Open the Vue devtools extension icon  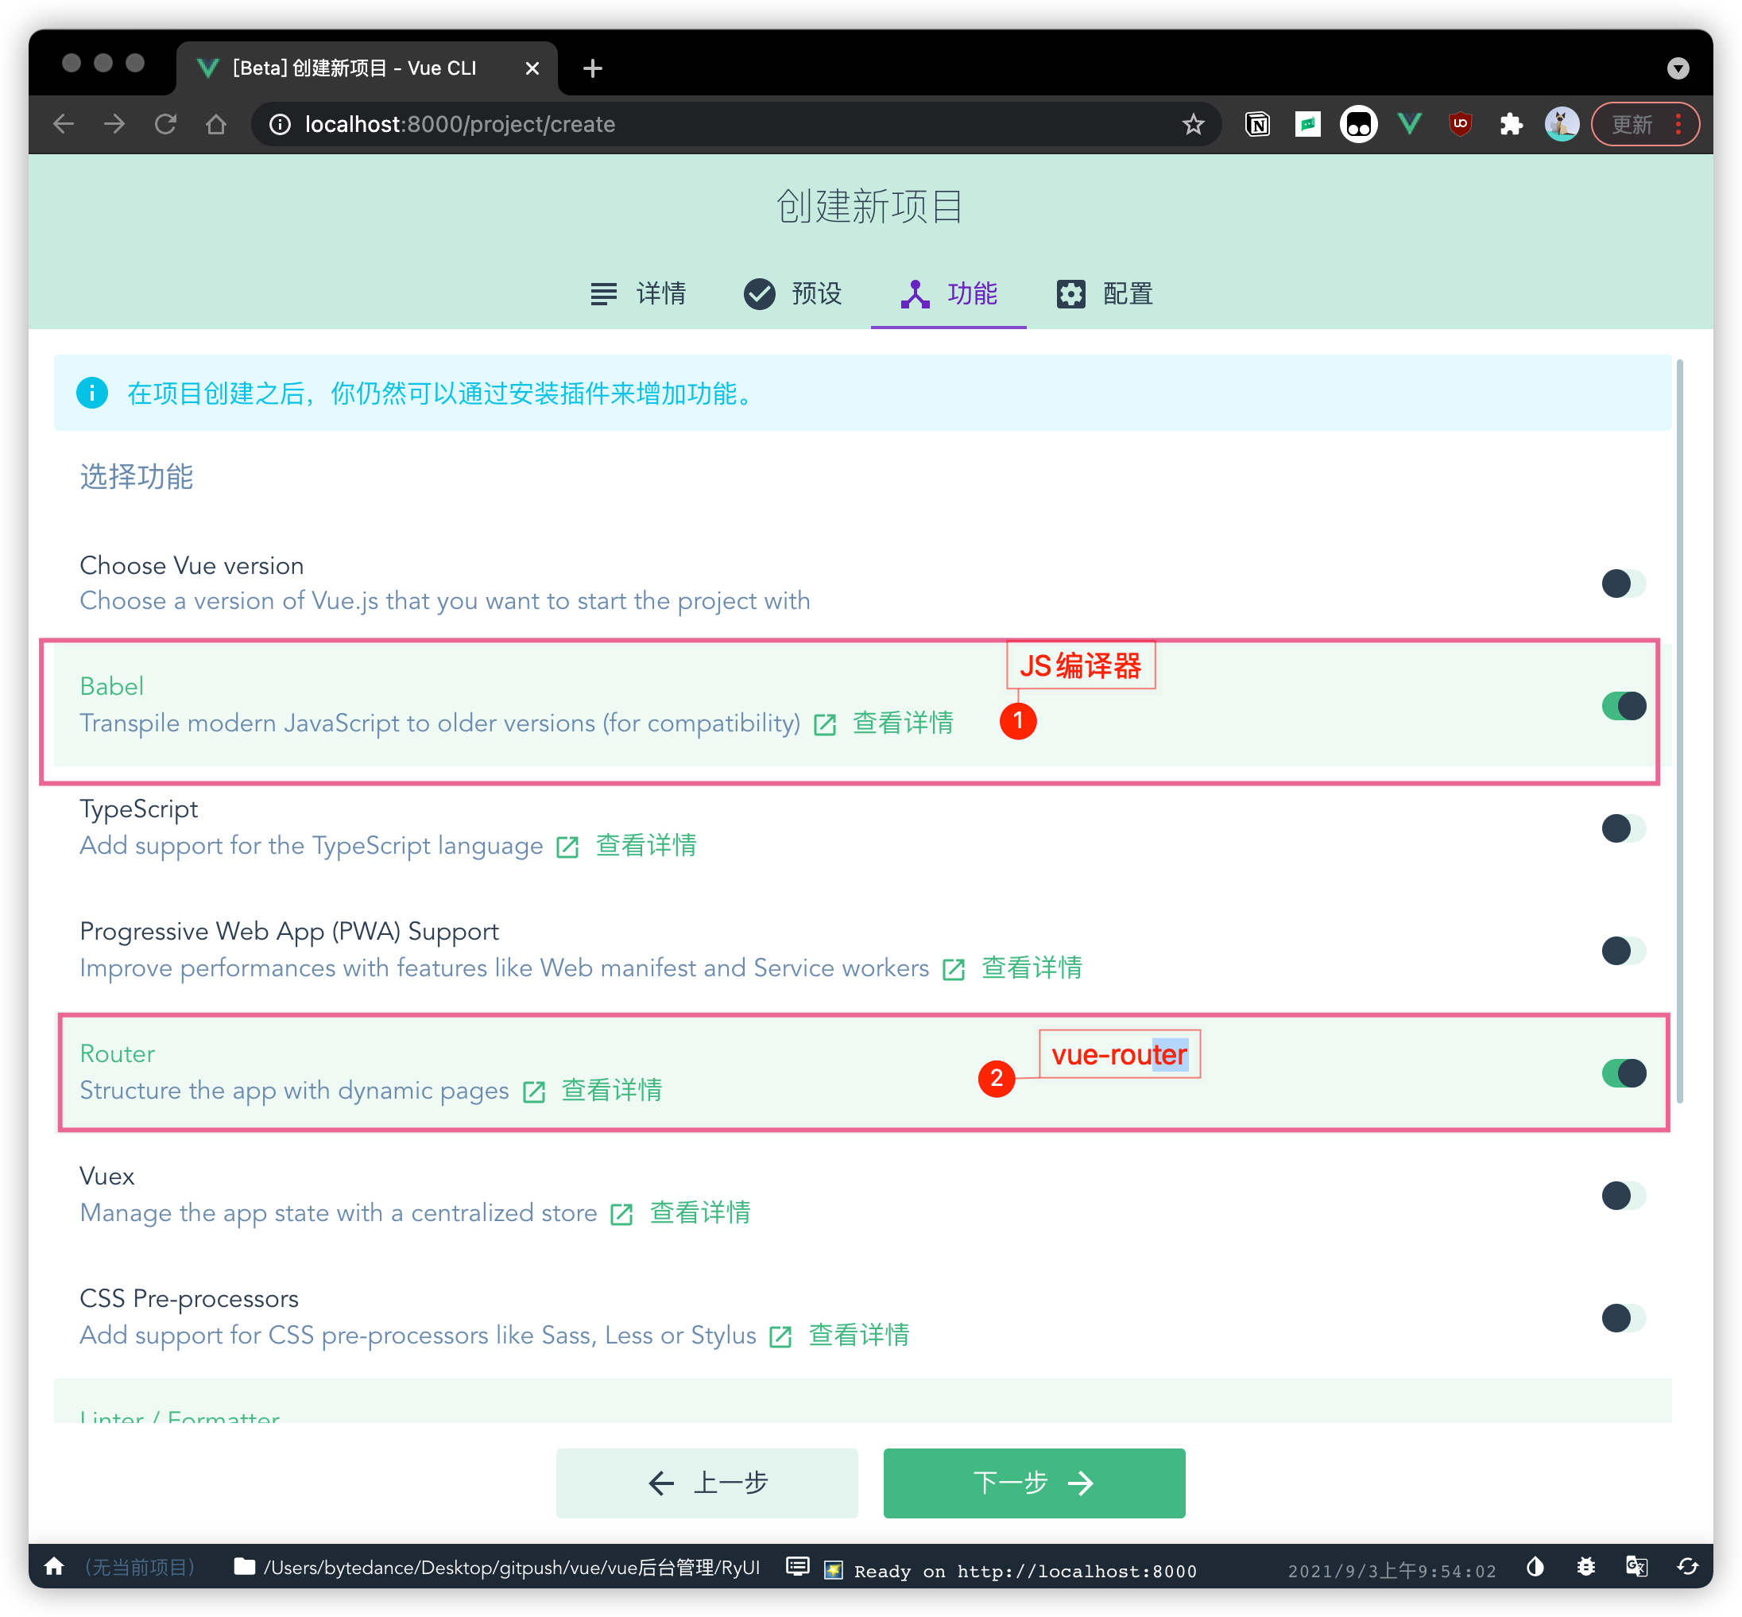pyautogui.click(x=1409, y=124)
